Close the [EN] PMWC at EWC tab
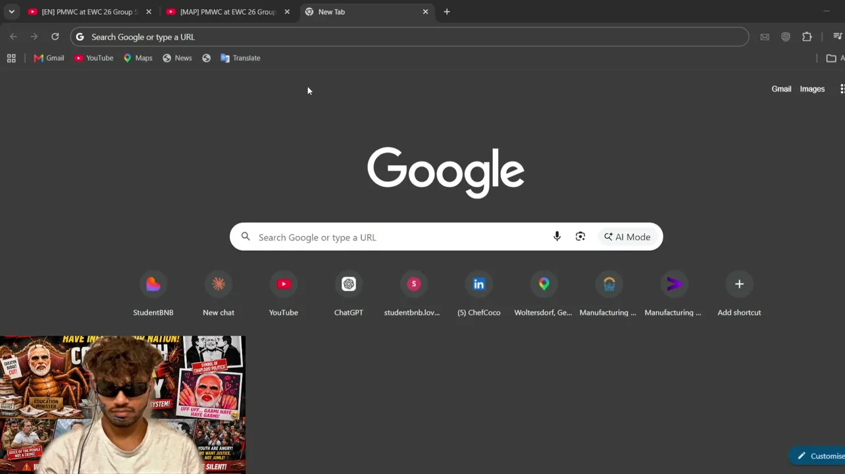845x474 pixels. tap(149, 12)
